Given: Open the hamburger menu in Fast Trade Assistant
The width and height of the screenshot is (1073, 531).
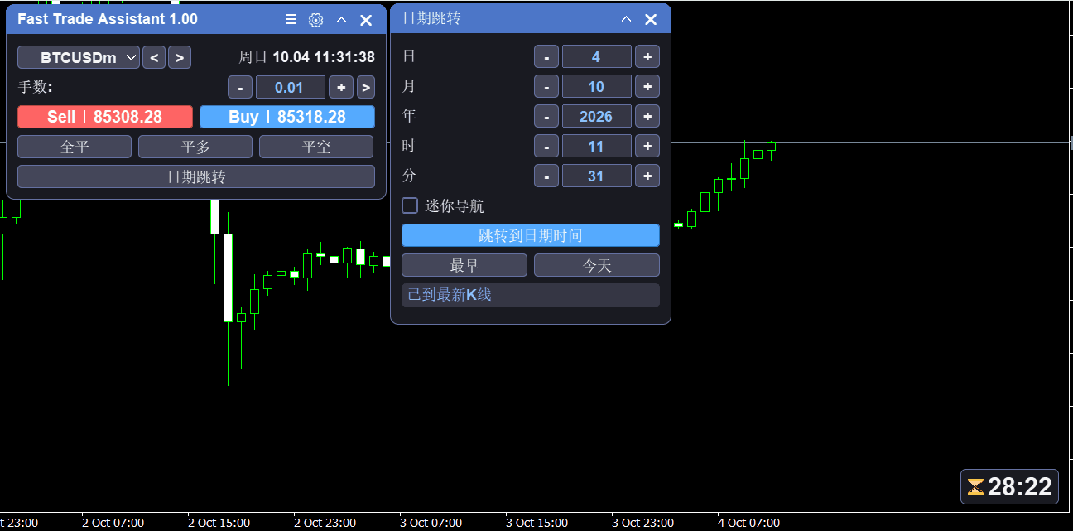Looking at the screenshot, I should [291, 20].
